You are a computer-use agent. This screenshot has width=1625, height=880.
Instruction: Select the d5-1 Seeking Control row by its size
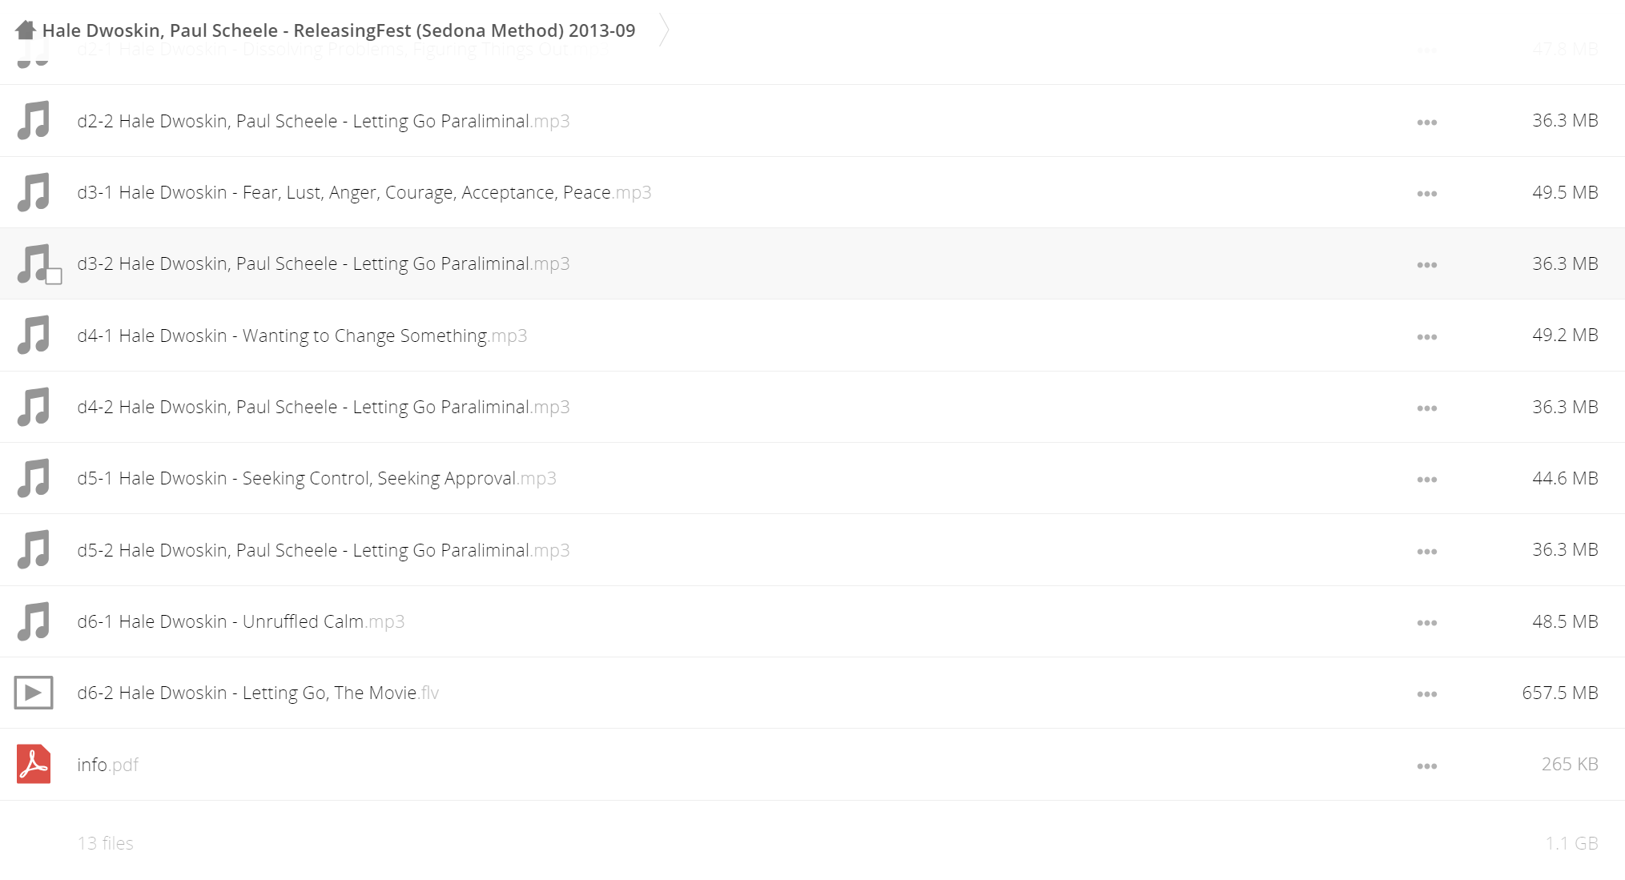pos(1565,478)
